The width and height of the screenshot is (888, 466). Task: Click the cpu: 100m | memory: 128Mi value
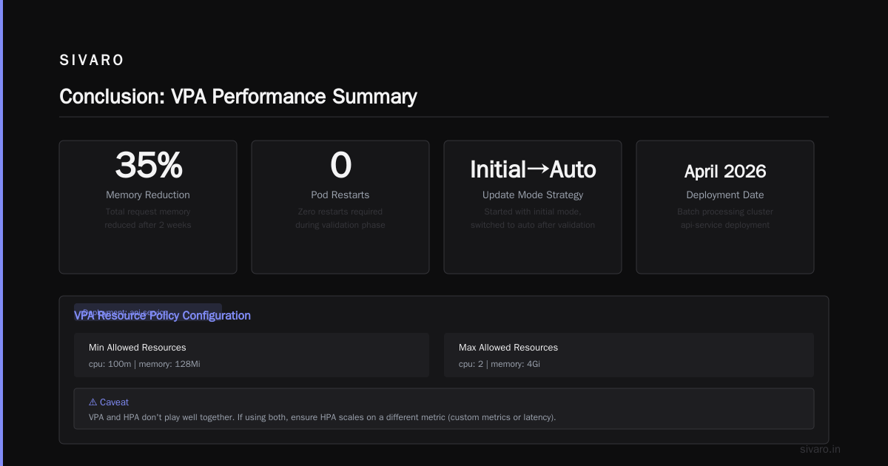coord(144,364)
